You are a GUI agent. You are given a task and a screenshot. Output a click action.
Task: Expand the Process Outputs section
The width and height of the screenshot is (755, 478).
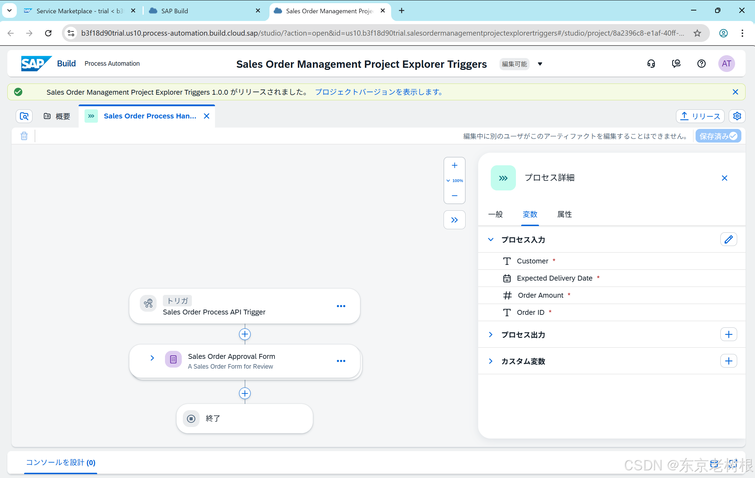pyautogui.click(x=490, y=334)
